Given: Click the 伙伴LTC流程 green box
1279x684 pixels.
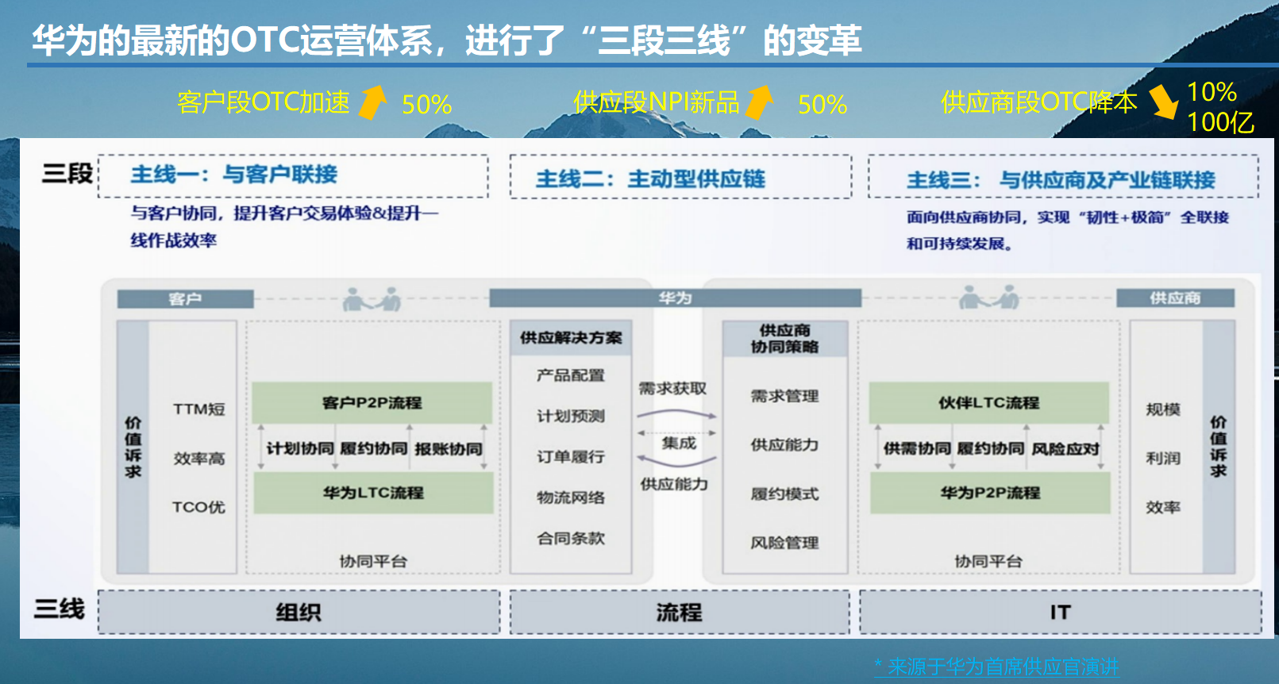Looking at the screenshot, I should [988, 403].
